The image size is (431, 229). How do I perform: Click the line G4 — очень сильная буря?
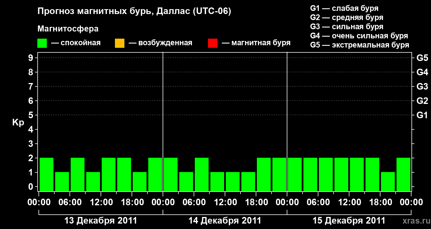click(x=359, y=36)
